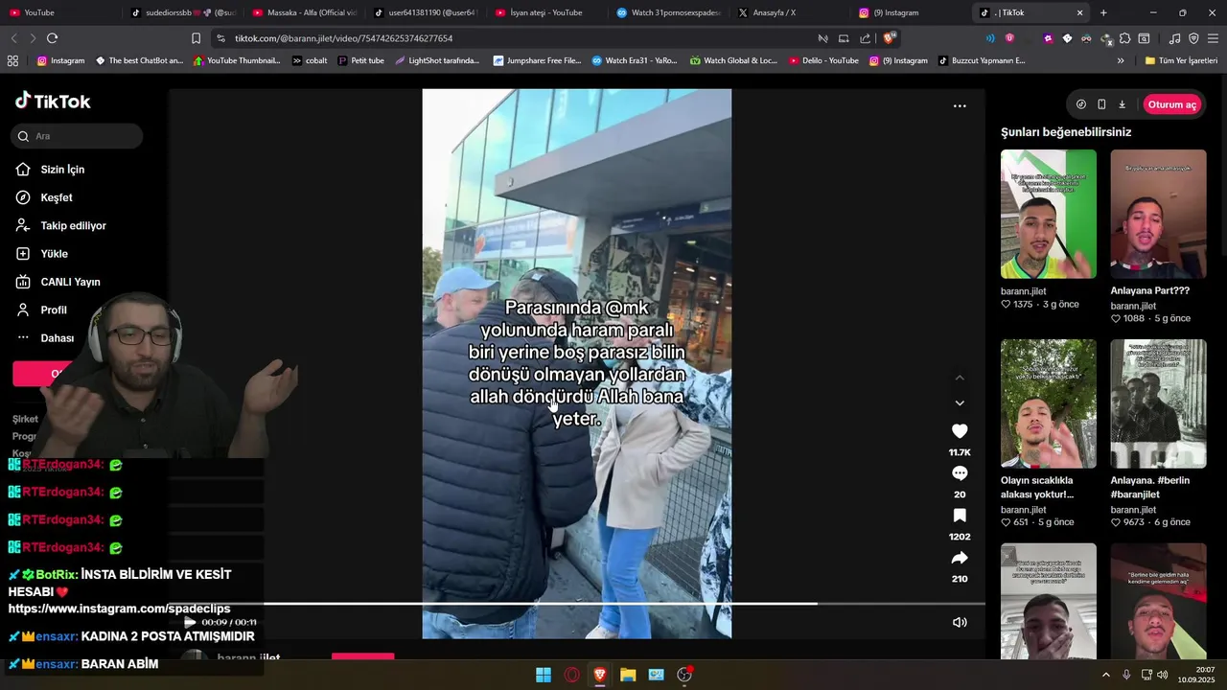Image resolution: width=1227 pixels, height=690 pixels.
Task: Click the Ara search field
Action: pos(78,136)
